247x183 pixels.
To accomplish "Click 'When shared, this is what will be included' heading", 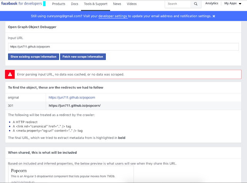I will pos(42,152).
